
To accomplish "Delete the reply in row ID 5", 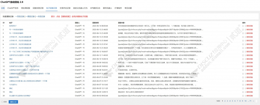I will coord(249,41).
